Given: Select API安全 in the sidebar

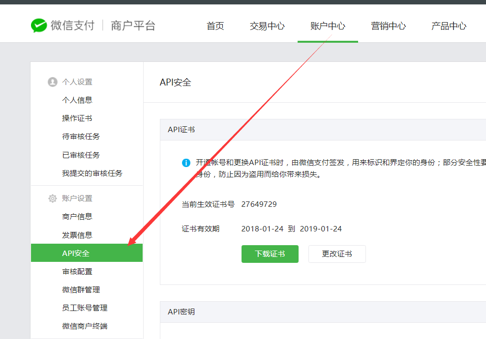Looking at the screenshot, I should tap(87, 253).
